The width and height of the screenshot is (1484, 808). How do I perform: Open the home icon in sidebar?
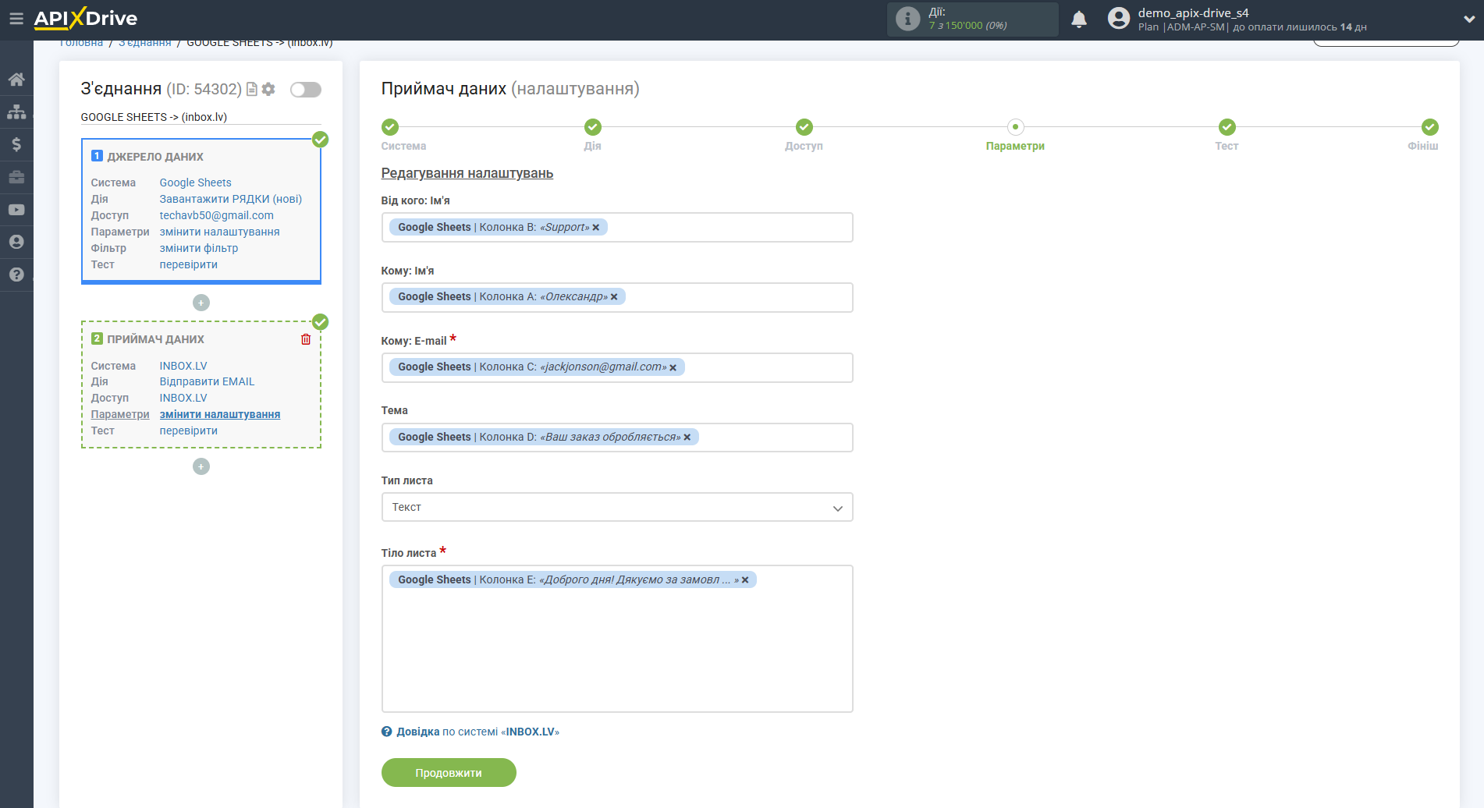pyautogui.click(x=16, y=80)
